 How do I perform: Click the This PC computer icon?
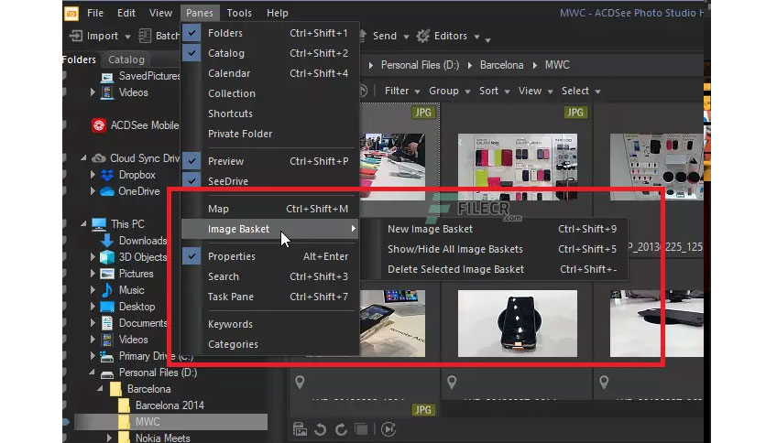click(x=99, y=224)
